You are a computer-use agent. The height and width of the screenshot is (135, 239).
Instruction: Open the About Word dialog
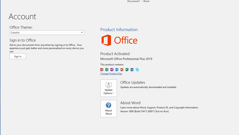[109, 109]
